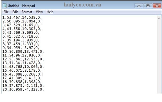Open the Format menu
This screenshot has width=162, height=102.
pos(27,12)
